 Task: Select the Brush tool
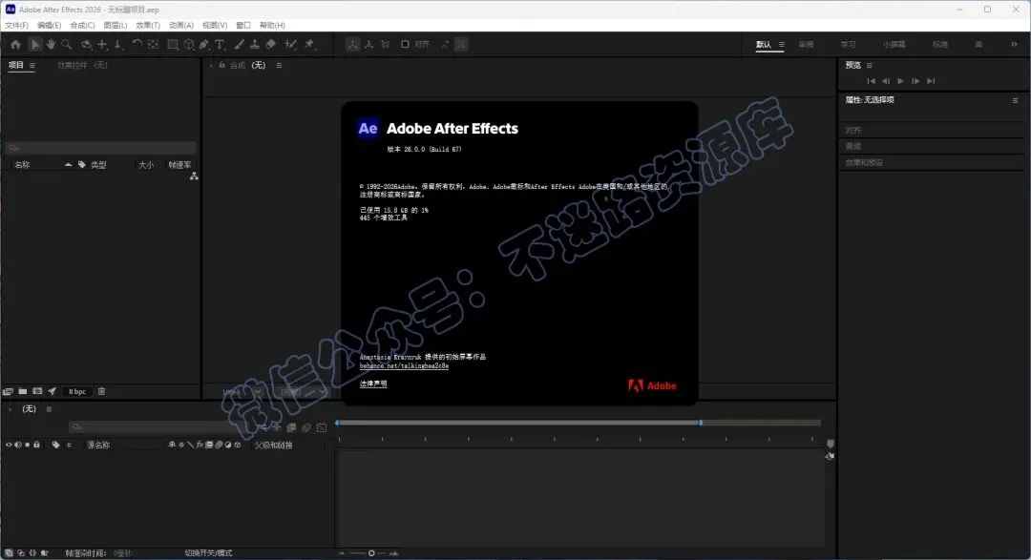[x=239, y=44]
